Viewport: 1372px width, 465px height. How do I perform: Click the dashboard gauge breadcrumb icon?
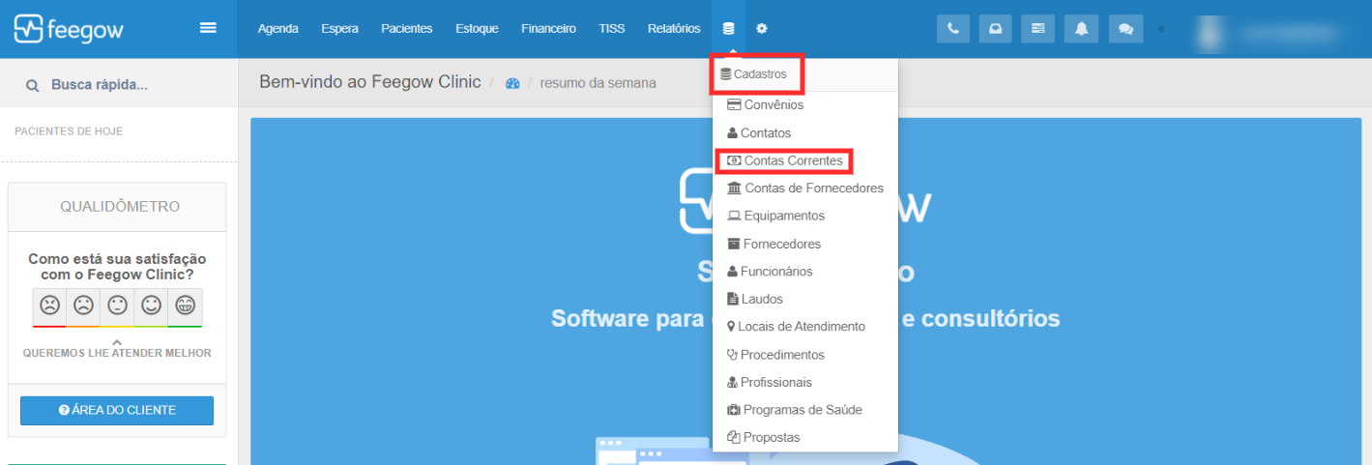click(x=512, y=83)
